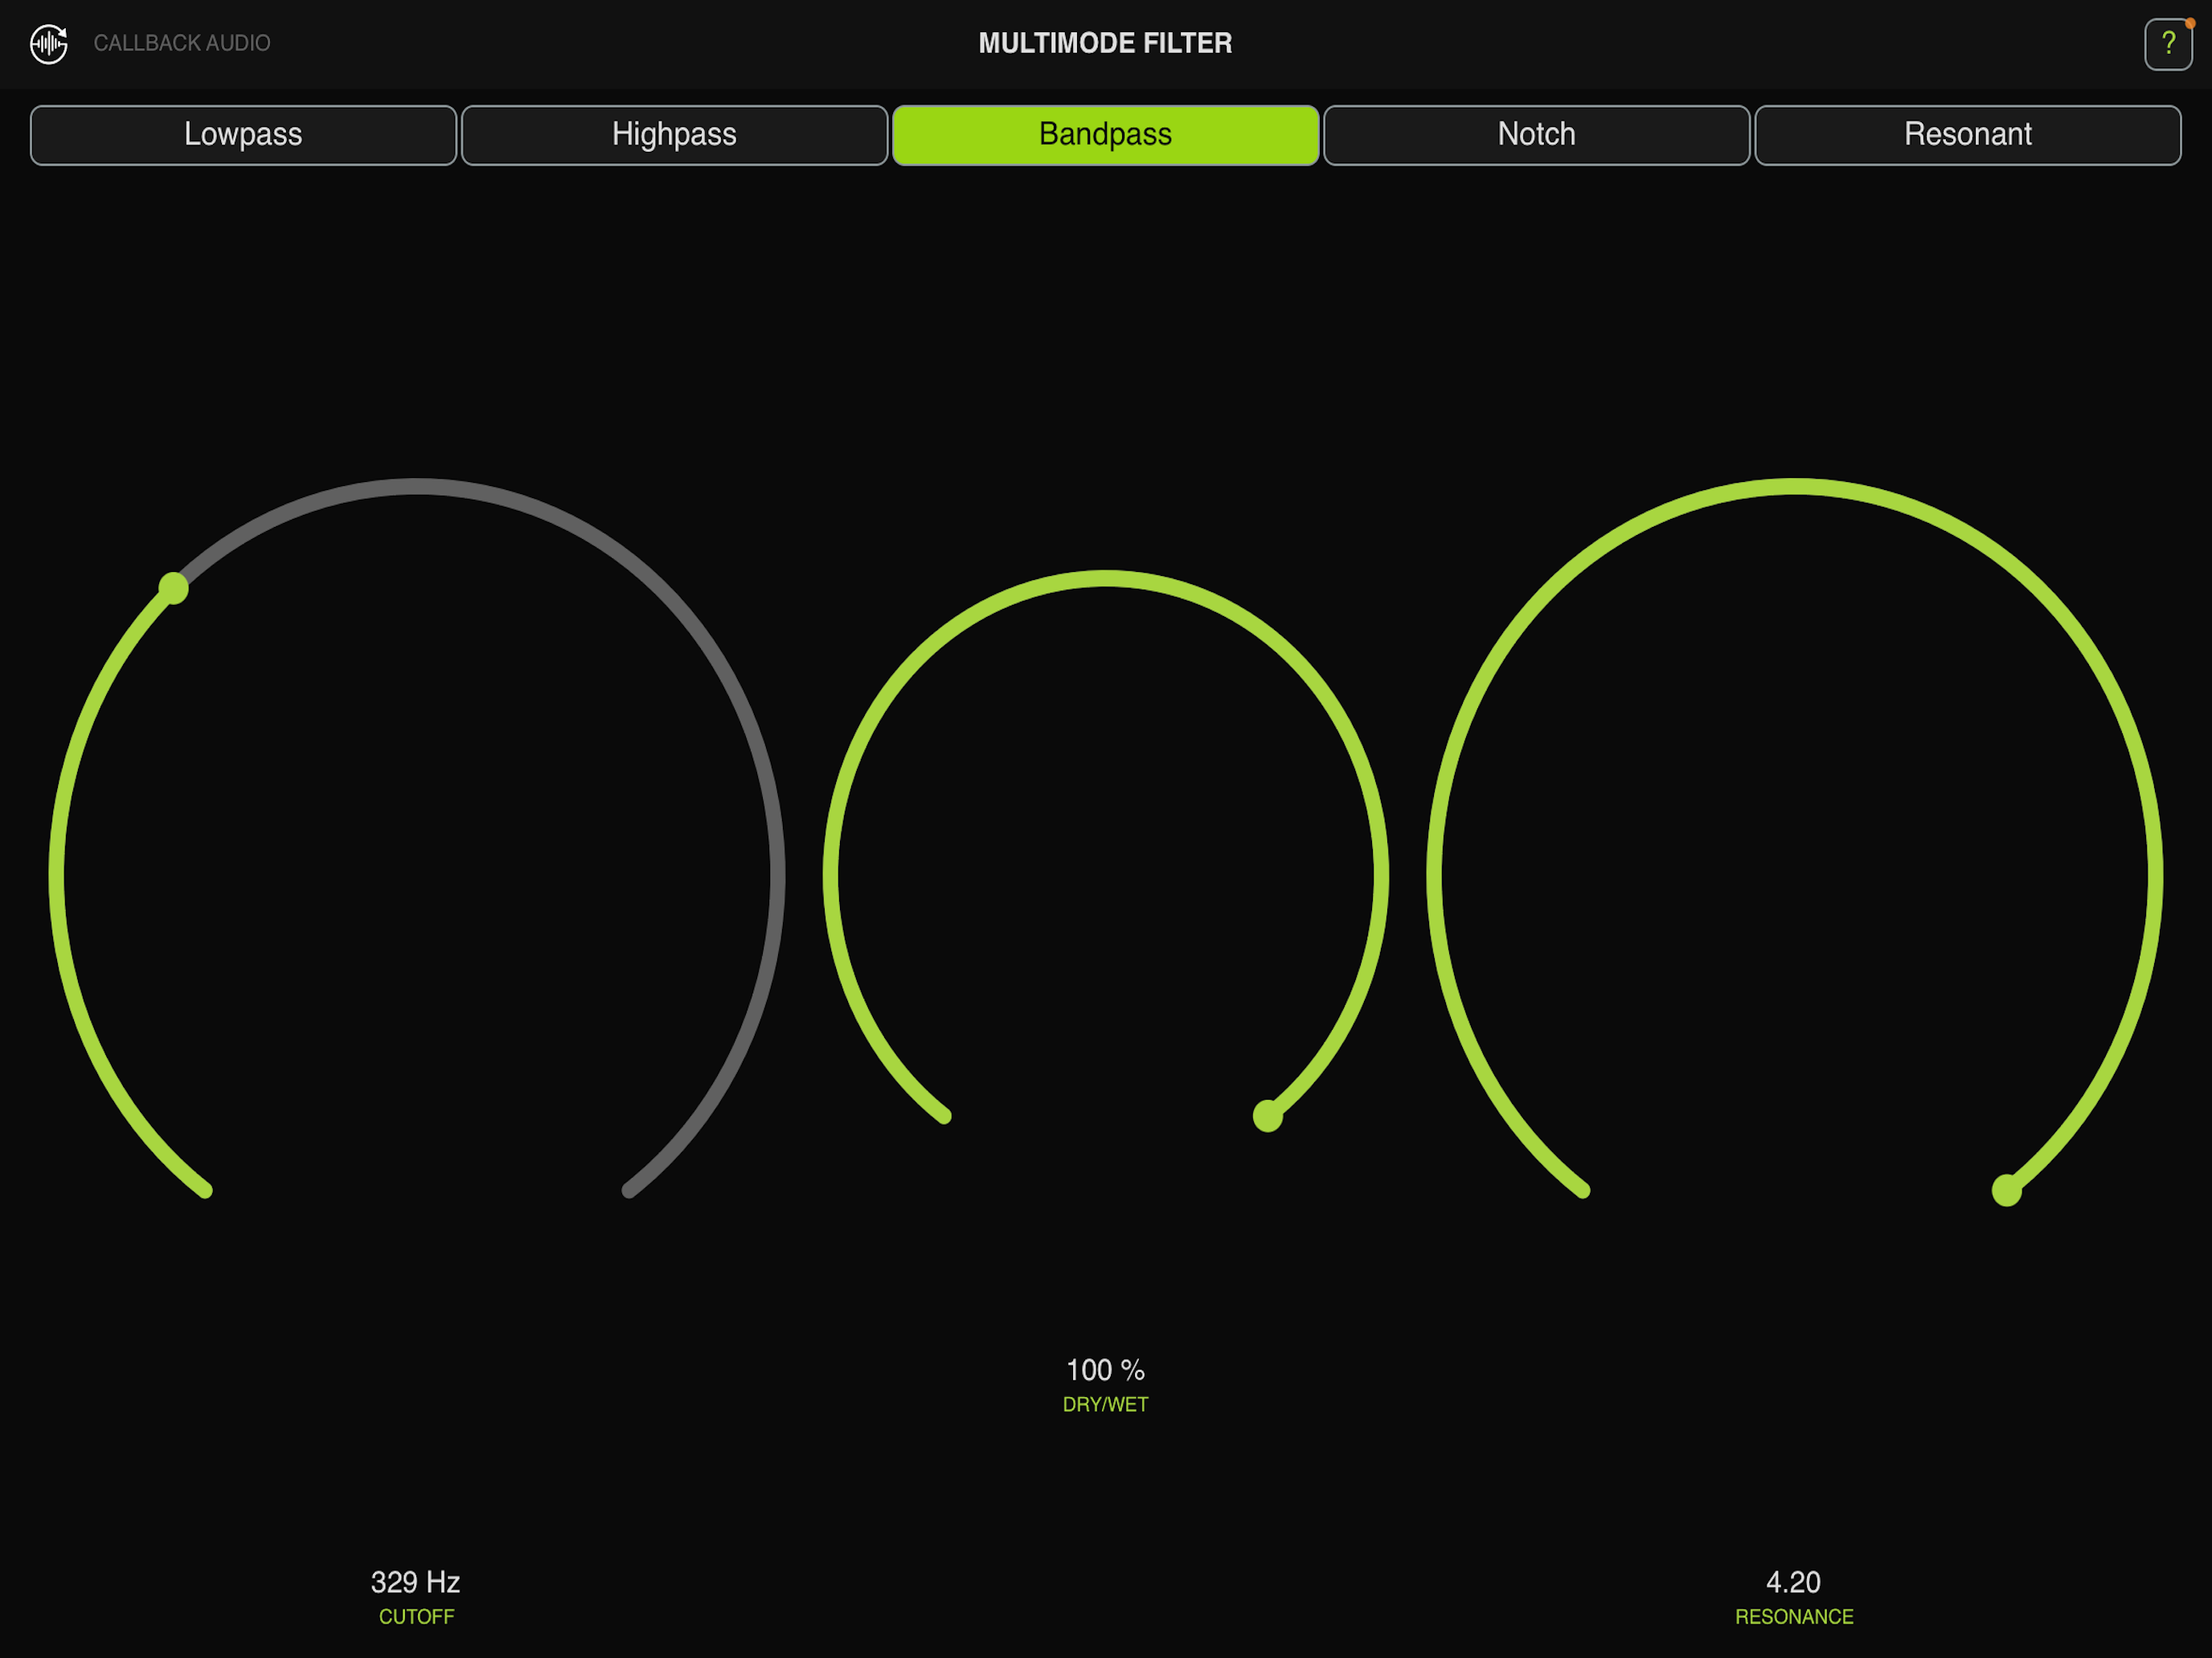Click the CUTOFF label
This screenshot has width=2212, height=1658.
point(416,1617)
